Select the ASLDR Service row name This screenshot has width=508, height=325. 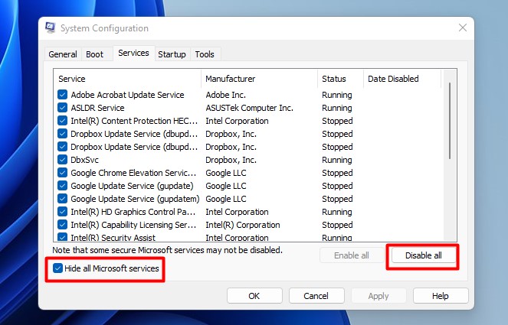97,108
